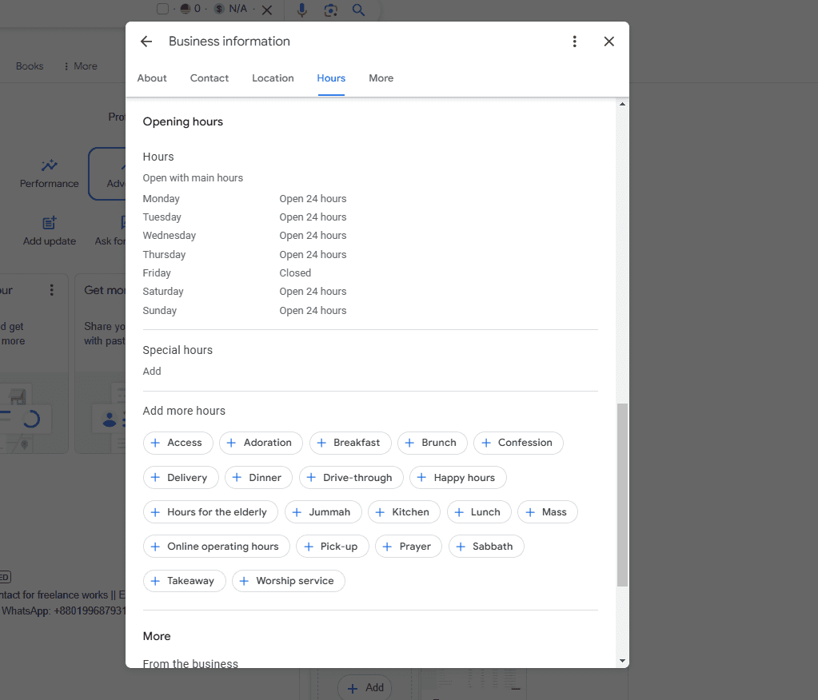Add Dinner hours chip
This screenshot has height=700, width=818.
click(x=258, y=477)
